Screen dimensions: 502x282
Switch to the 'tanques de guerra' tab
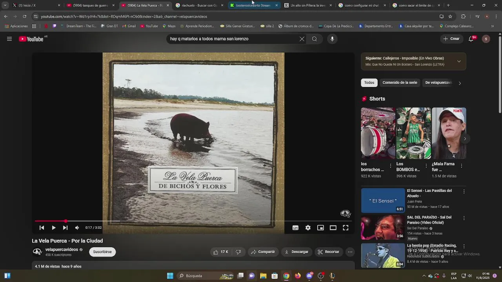coord(90,5)
